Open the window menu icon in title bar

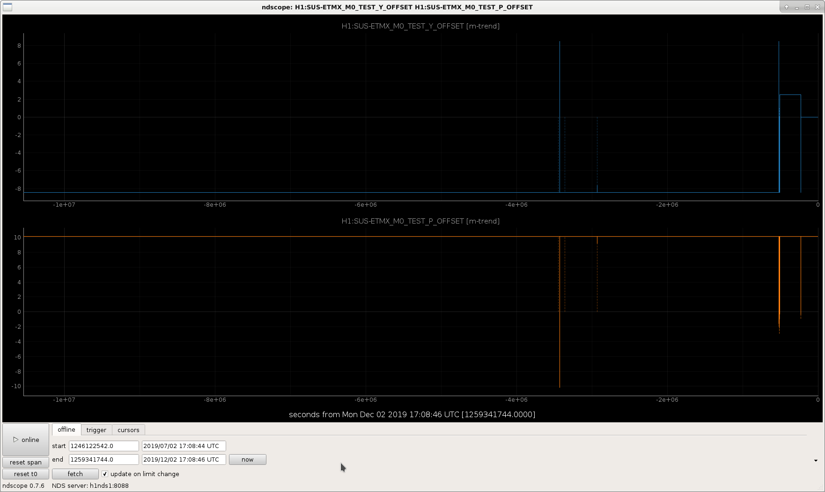click(x=7, y=7)
